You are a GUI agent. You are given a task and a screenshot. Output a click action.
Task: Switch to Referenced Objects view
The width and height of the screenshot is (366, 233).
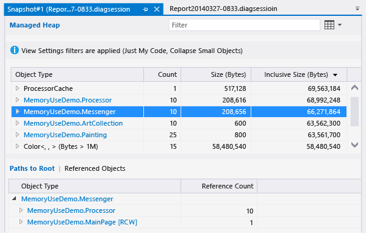(x=95, y=168)
